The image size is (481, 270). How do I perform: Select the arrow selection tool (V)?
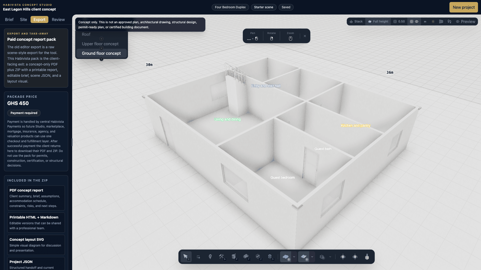click(186, 257)
